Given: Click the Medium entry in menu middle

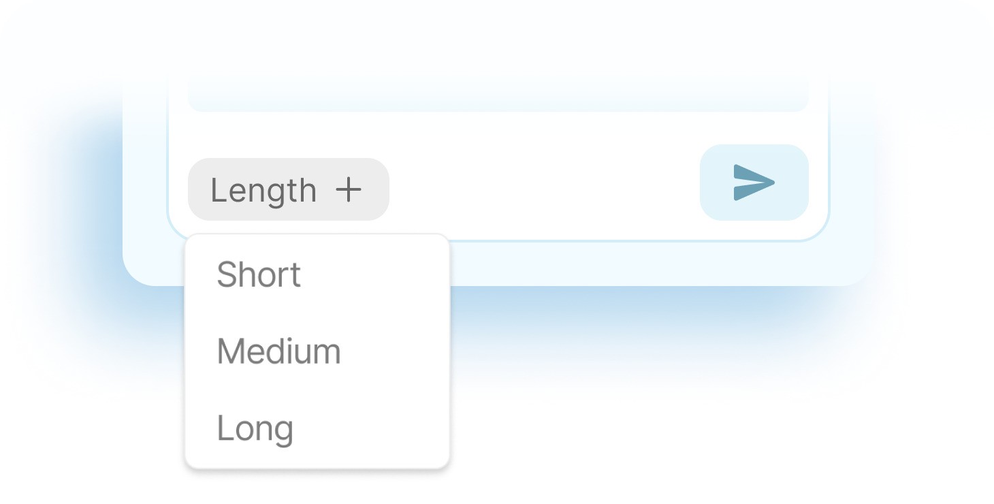Looking at the screenshot, I should 278,351.
